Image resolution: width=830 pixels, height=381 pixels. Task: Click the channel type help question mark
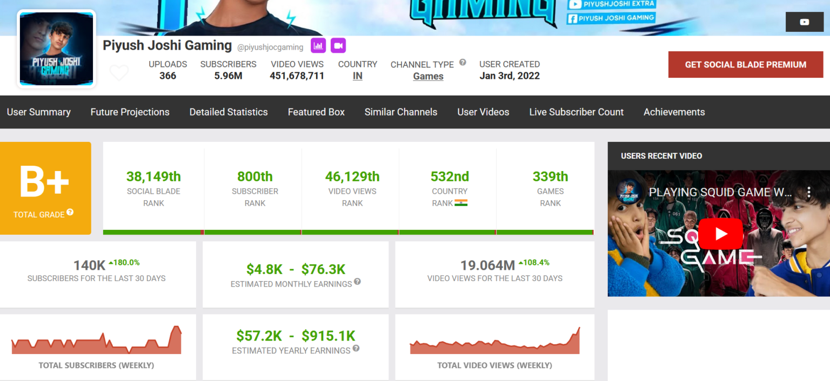pyautogui.click(x=463, y=62)
